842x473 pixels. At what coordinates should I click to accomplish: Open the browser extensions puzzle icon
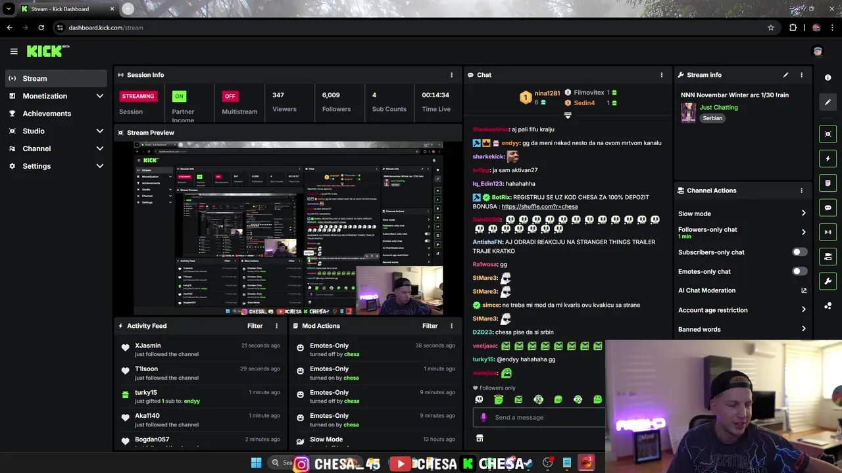[x=793, y=28]
